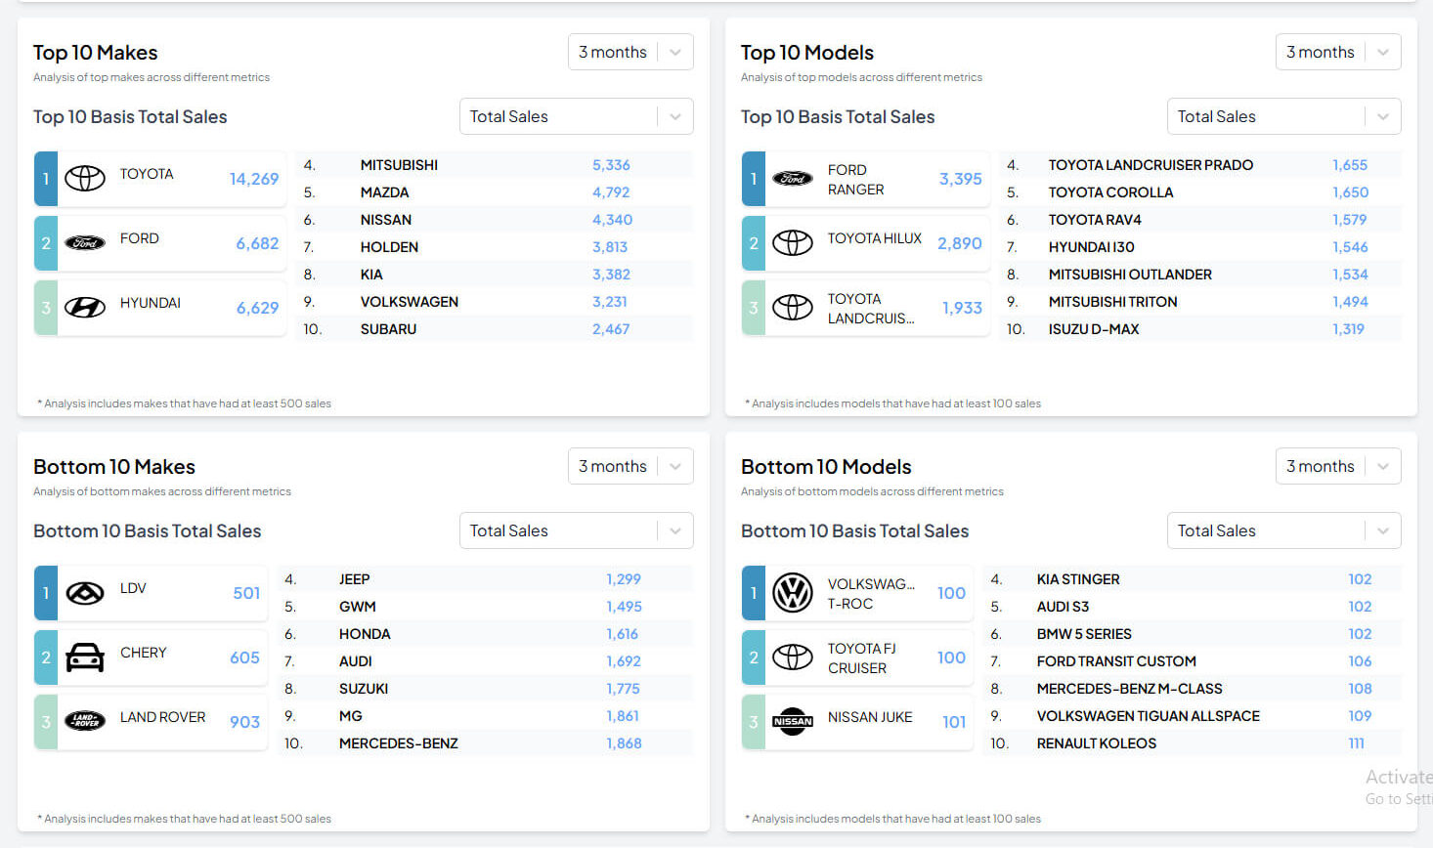Select the HOLDEN row
Screen dimensions: 1433x848
[495, 247]
